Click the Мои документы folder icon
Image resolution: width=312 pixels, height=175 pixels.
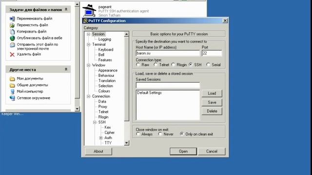pos(12,79)
